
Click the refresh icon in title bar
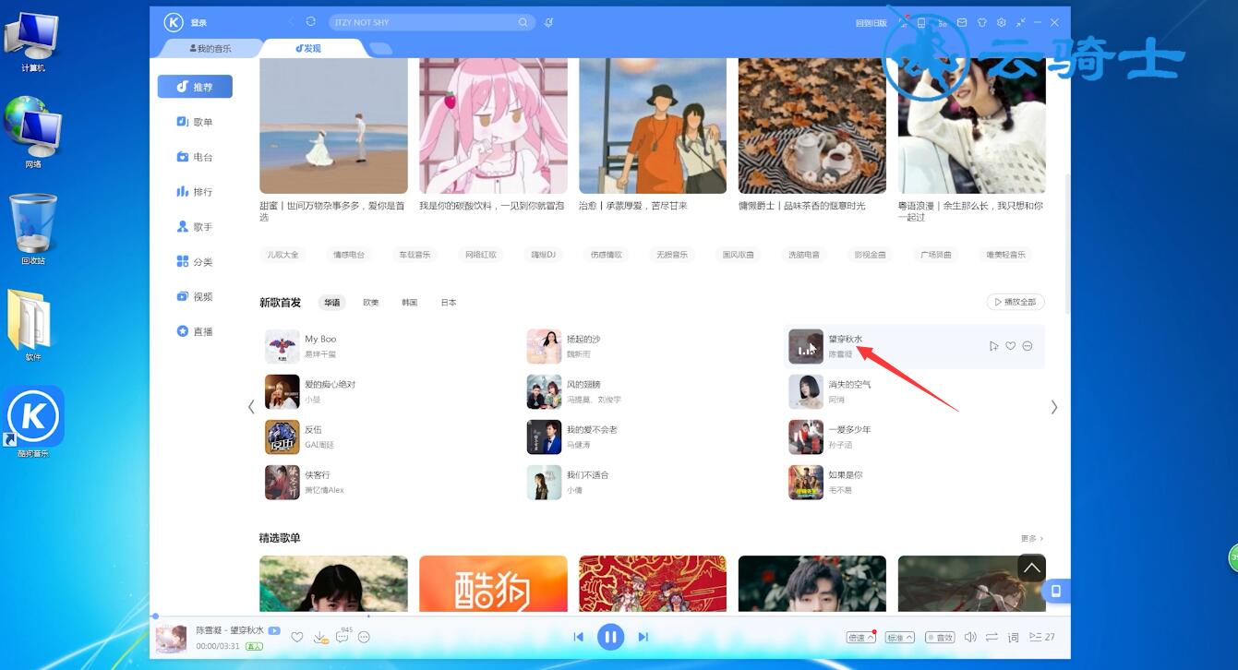tap(310, 21)
